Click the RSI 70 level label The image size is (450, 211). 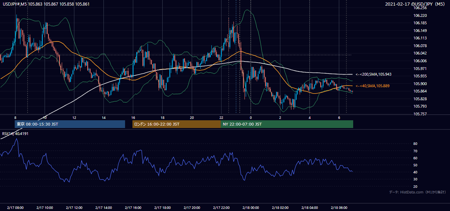415,151
